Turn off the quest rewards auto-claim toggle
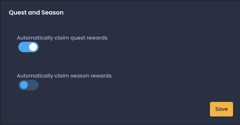Image resolution: width=240 pixels, height=125 pixels. (28, 47)
